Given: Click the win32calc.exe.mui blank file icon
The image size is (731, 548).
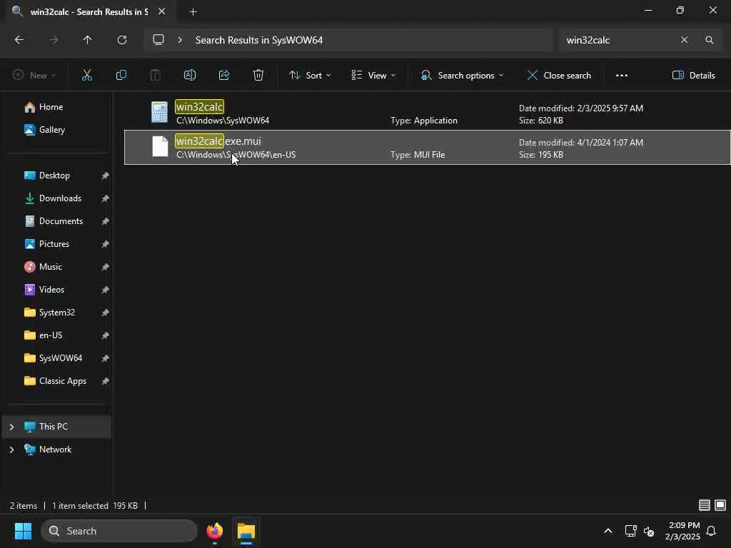Looking at the screenshot, I should point(160,146).
